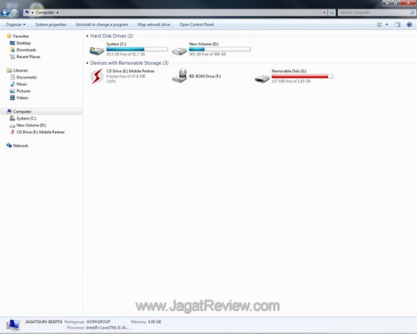Select the BD-ROM Drive (F:) icon
417x334 pixels.
[179, 77]
